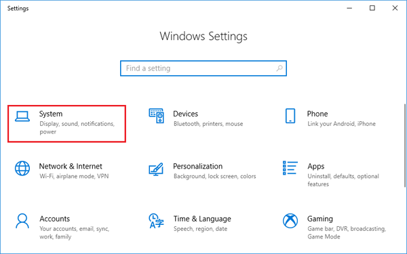Click 'Wi-Fi, airplane mode, VPN' text
Viewport: 407px width, 254px height.
tap(74, 176)
